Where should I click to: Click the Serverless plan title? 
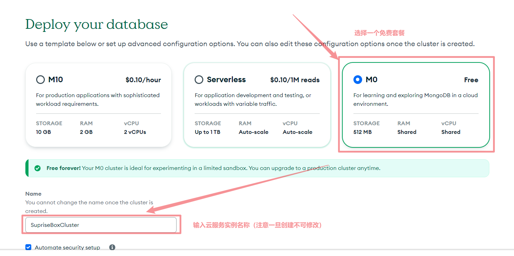[x=226, y=80]
